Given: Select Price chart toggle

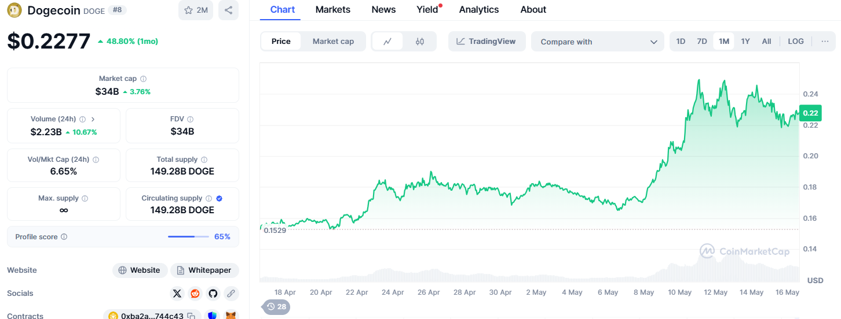Looking at the screenshot, I should (x=281, y=42).
